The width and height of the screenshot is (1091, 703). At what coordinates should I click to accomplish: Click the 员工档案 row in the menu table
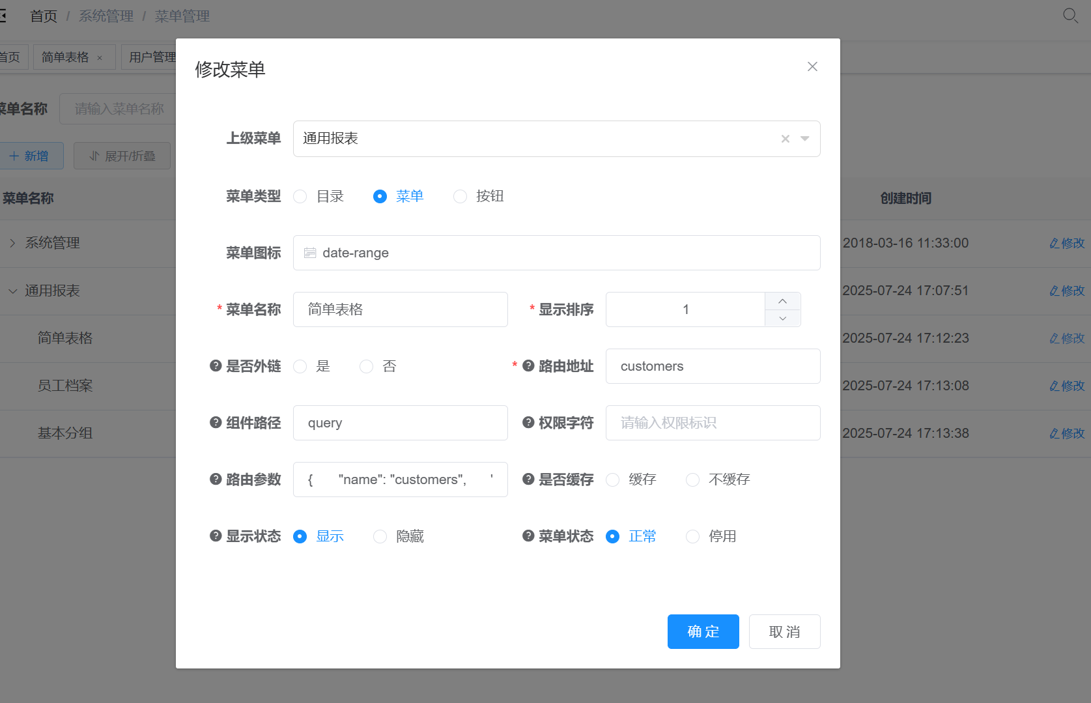(x=65, y=386)
